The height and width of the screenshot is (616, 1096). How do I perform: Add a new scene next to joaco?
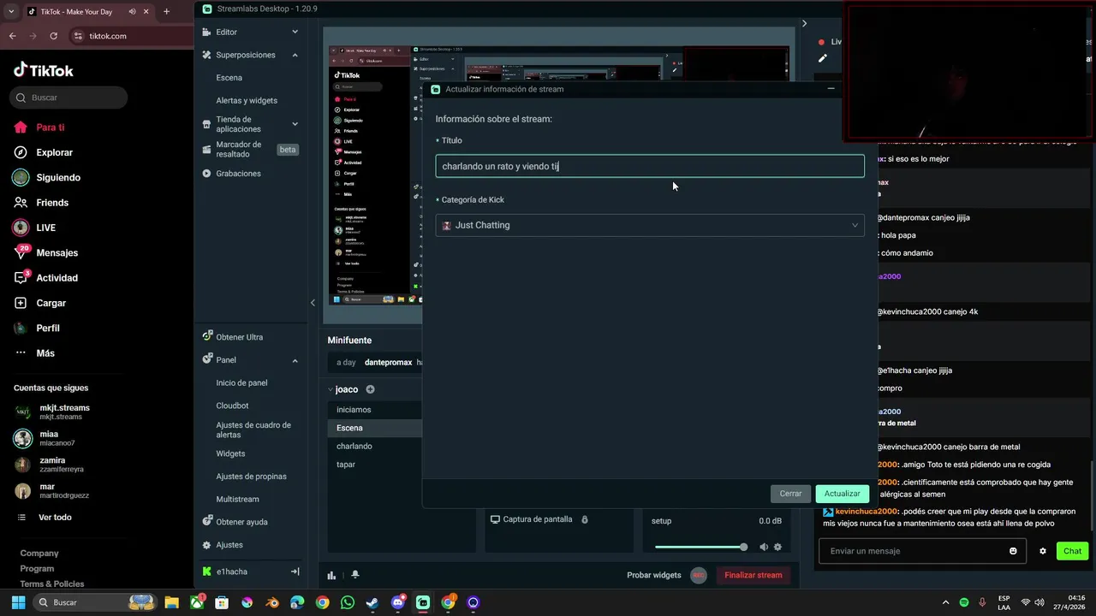370,389
